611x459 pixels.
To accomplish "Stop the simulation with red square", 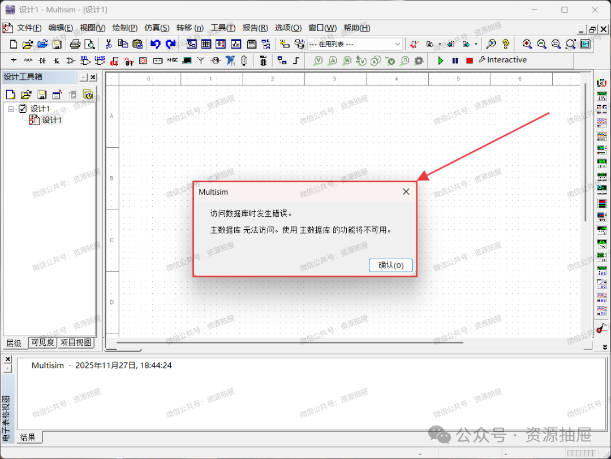I will [x=470, y=61].
